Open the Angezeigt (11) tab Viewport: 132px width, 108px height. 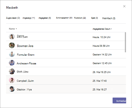[29, 18]
